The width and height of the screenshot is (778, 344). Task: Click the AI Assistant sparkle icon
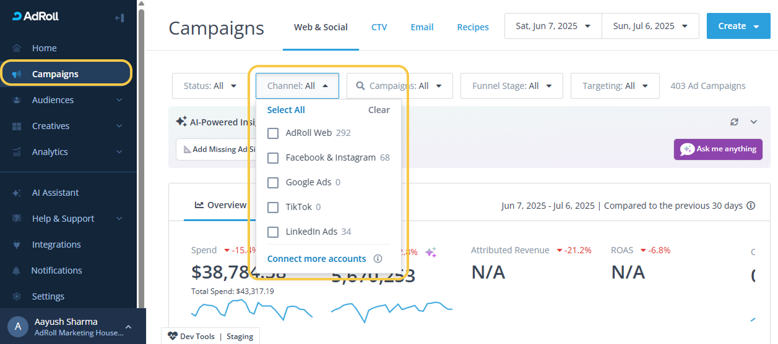17,193
